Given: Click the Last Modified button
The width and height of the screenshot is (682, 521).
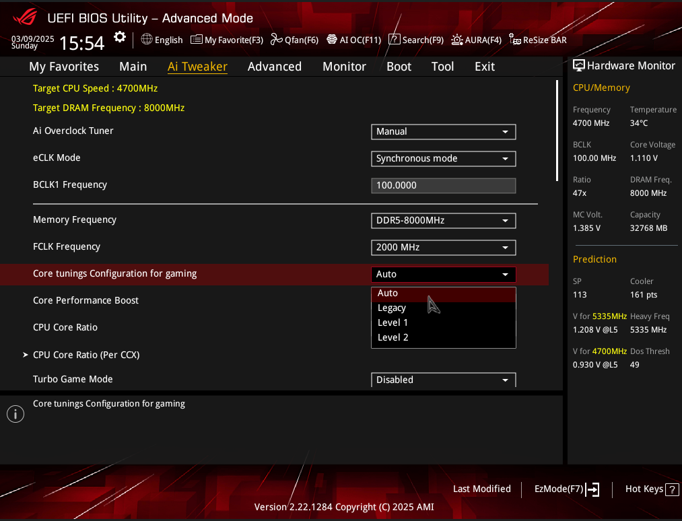Looking at the screenshot, I should (481, 489).
